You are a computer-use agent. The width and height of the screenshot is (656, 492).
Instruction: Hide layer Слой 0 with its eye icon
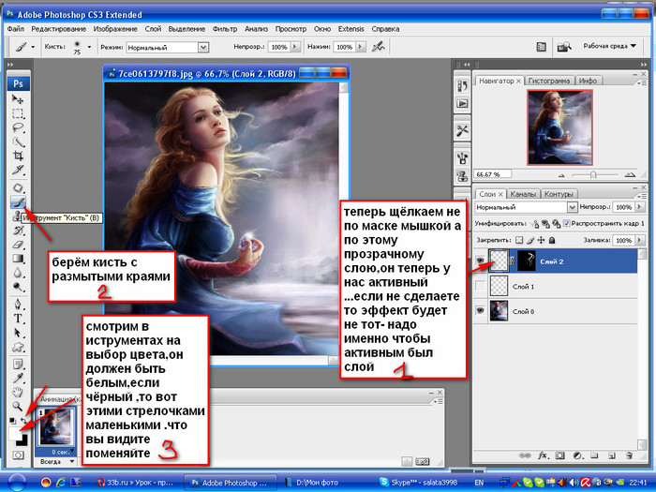tap(480, 311)
